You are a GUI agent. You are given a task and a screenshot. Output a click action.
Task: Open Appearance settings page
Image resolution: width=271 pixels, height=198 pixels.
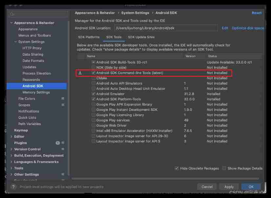click(28, 29)
